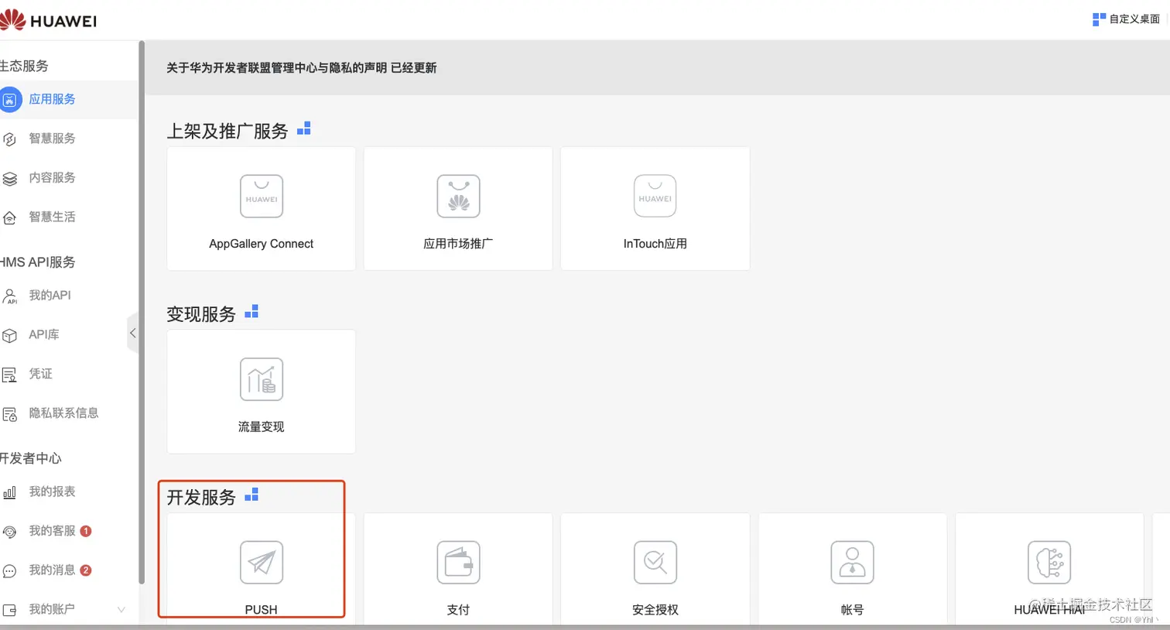1170x630 pixels.
Task: Click the 生态服务 section header
Action: (x=24, y=66)
